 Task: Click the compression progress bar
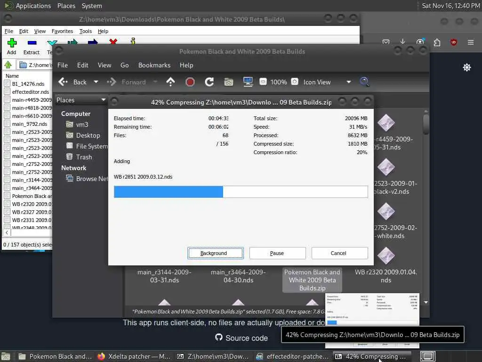point(241,192)
